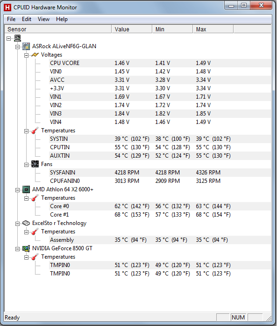The image size is (277, 326).
Task: Select the SYSTIN temperature row
Action: [160, 139]
